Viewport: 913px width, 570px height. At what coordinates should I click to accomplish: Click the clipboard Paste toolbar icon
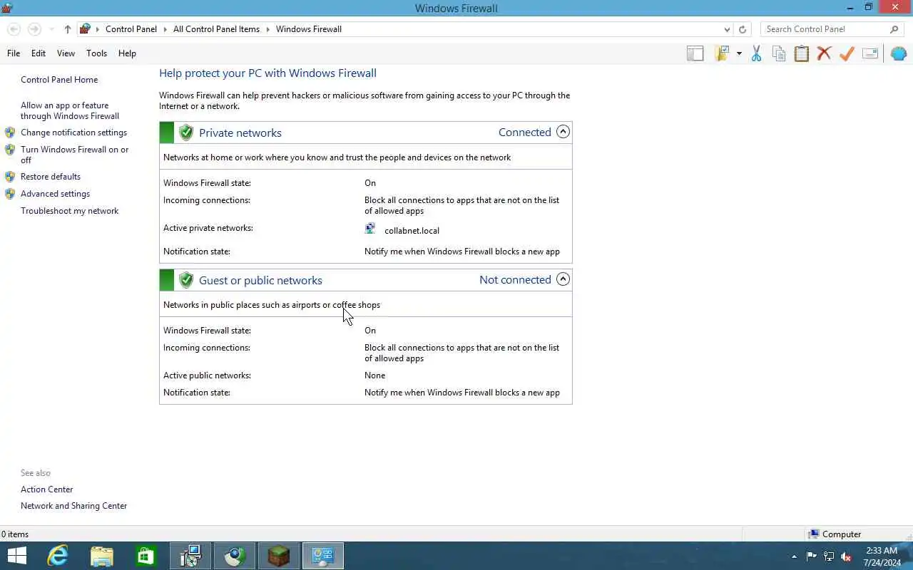point(802,53)
